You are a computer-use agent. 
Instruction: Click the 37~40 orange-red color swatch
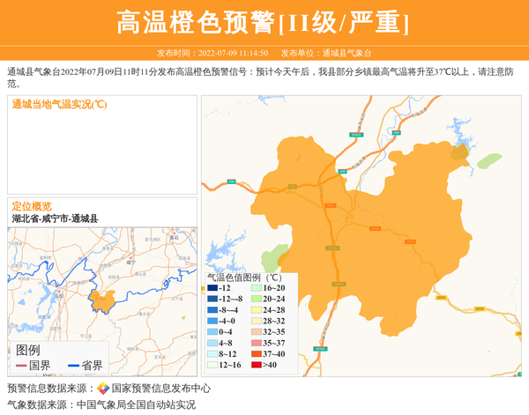(257, 354)
